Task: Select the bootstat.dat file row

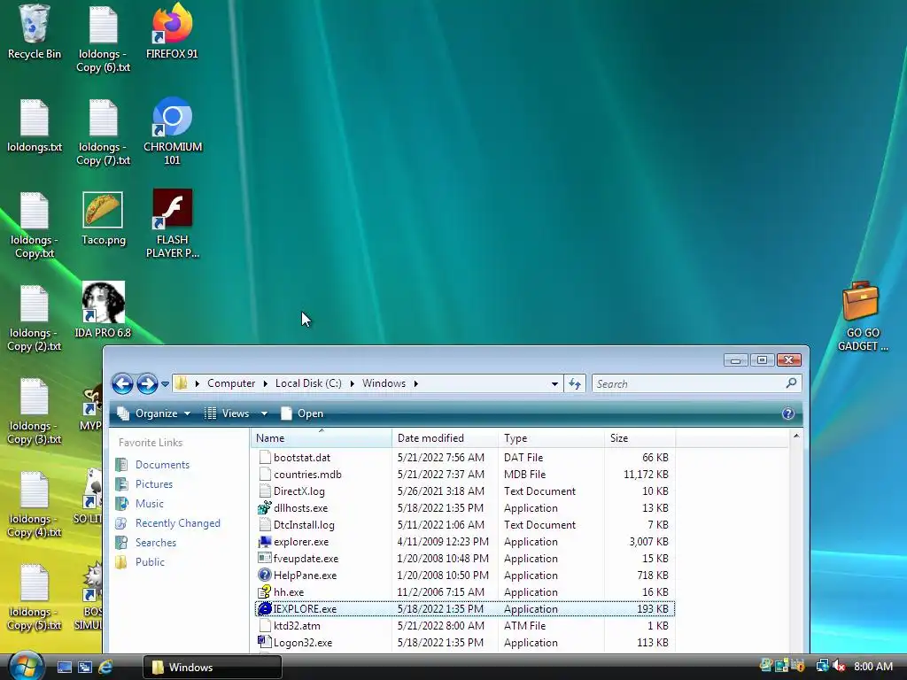Action: (x=464, y=458)
